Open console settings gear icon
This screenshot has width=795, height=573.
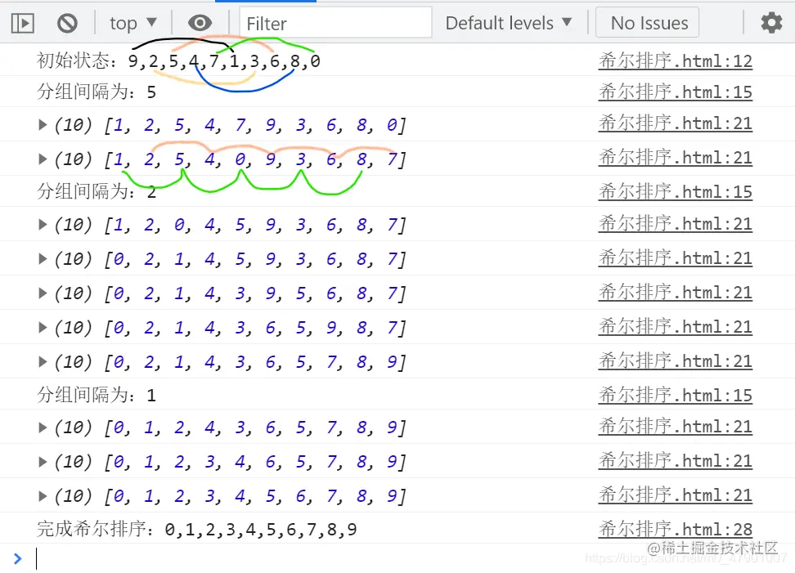pos(771,23)
